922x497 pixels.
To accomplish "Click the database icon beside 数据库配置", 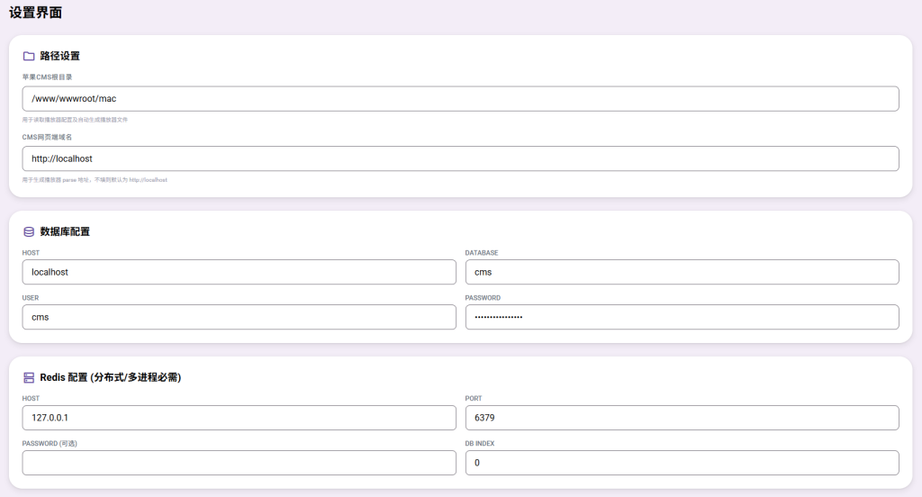I will click(29, 231).
